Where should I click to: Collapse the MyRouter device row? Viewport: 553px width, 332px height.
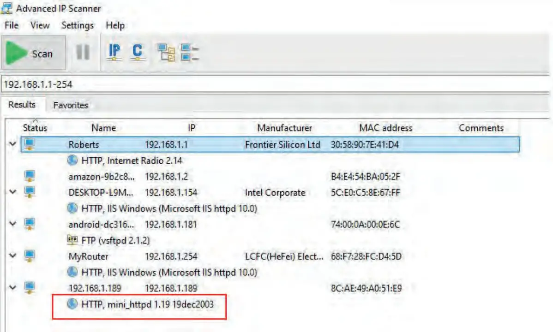pos(13,255)
